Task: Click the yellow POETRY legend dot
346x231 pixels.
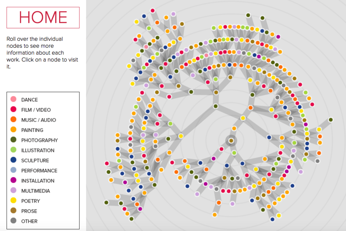Action: [13, 200]
